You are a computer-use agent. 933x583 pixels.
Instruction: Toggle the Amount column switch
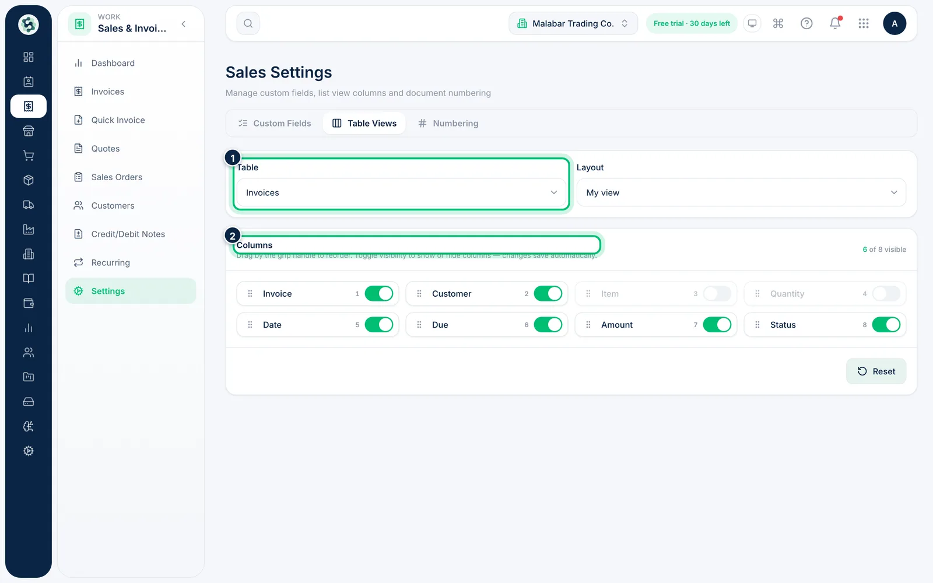[x=717, y=325]
